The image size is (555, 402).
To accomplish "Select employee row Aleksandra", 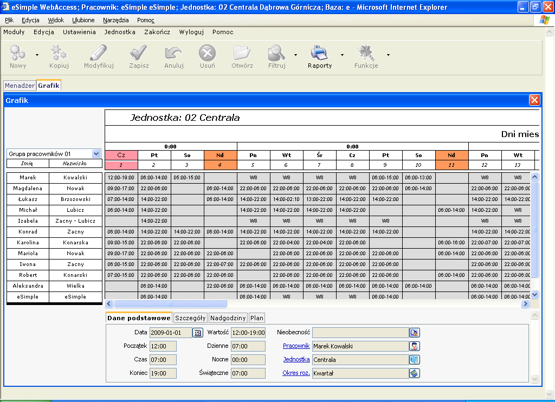I will [28, 286].
